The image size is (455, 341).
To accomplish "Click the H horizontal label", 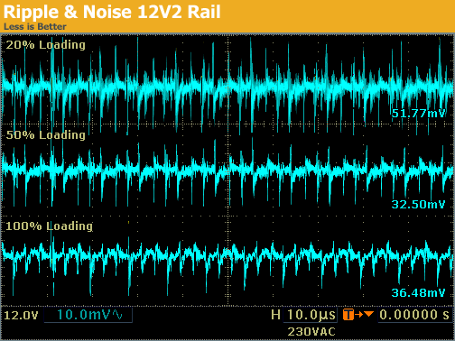I will (275, 315).
